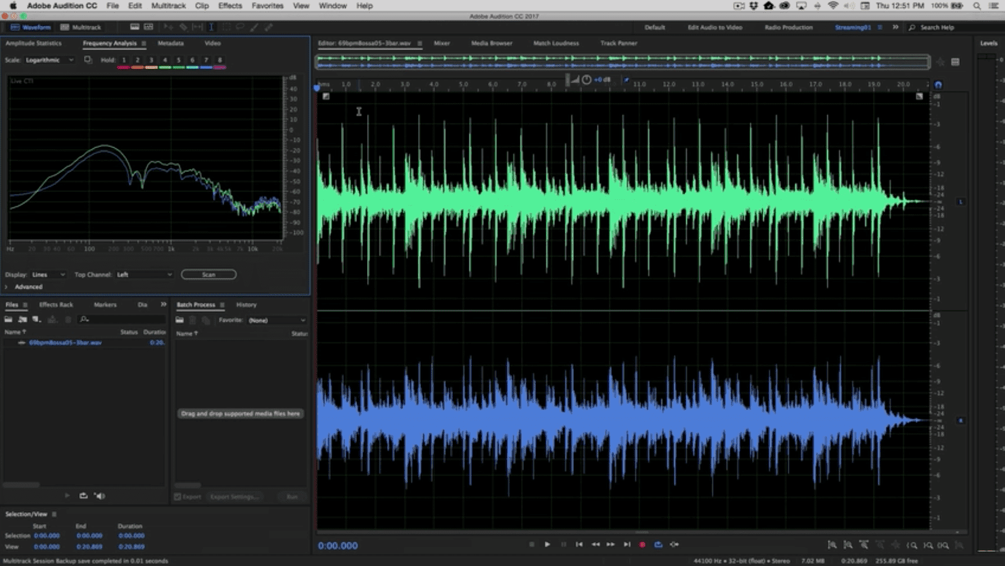Viewport: 1005px width, 566px height.
Task: Open the Metadata panel tab
Action: pyautogui.click(x=170, y=43)
